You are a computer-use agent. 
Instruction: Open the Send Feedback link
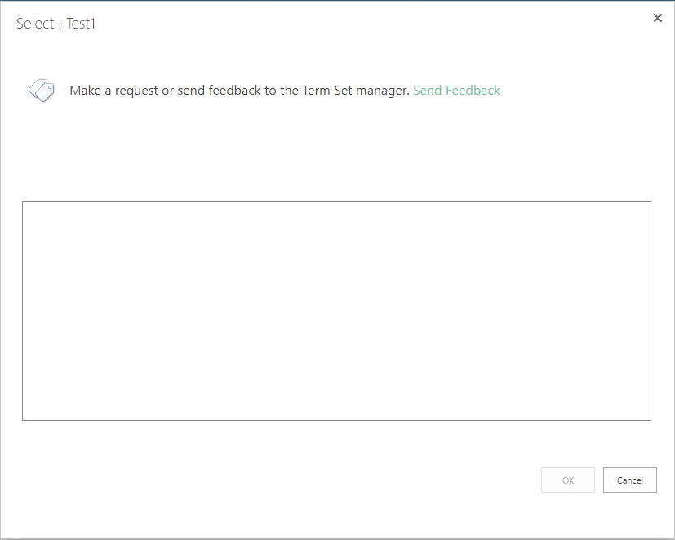click(x=456, y=91)
